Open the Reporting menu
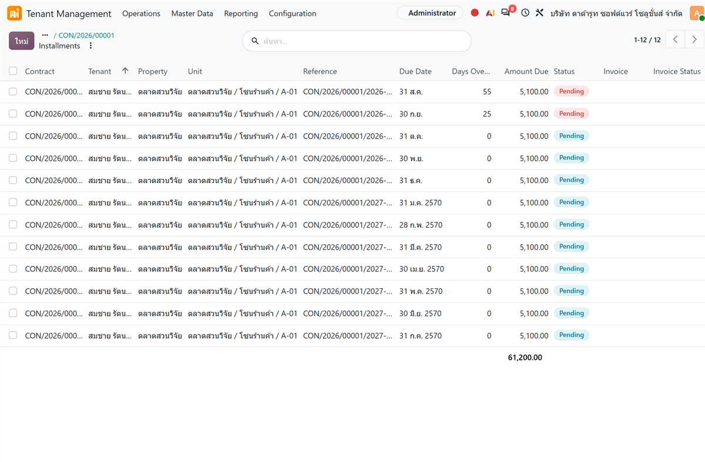 click(241, 14)
